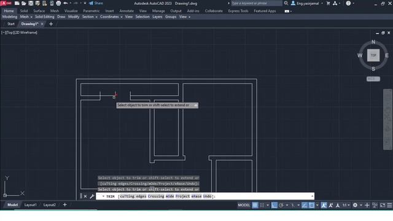Viewport: 393px width, 221px height.
Task: Open the annotation scale 1:1 dropdown
Action: point(346,205)
